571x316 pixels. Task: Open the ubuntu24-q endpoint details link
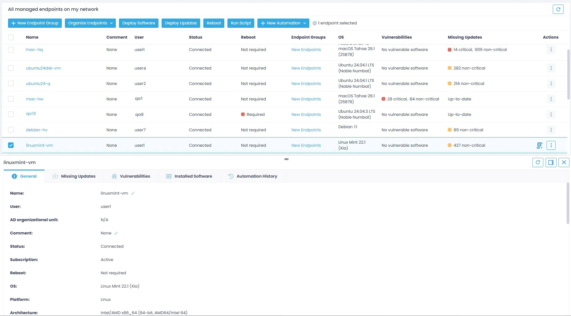(x=38, y=83)
